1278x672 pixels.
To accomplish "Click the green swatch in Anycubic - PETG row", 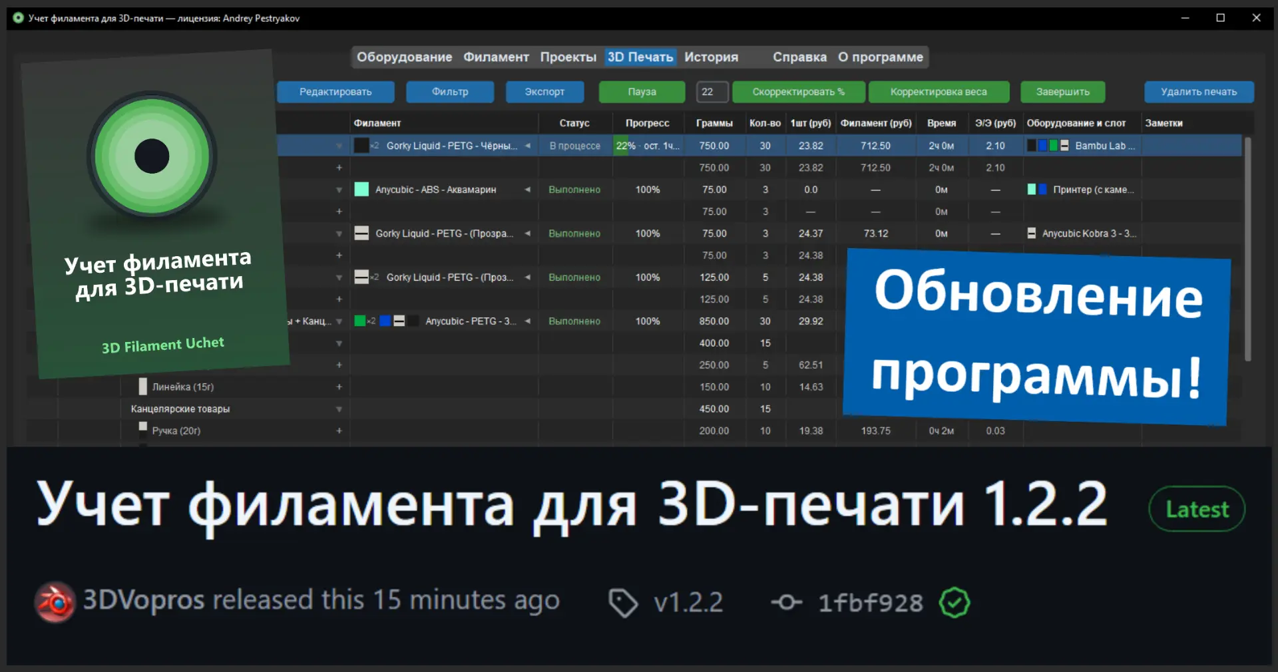I will click(360, 321).
